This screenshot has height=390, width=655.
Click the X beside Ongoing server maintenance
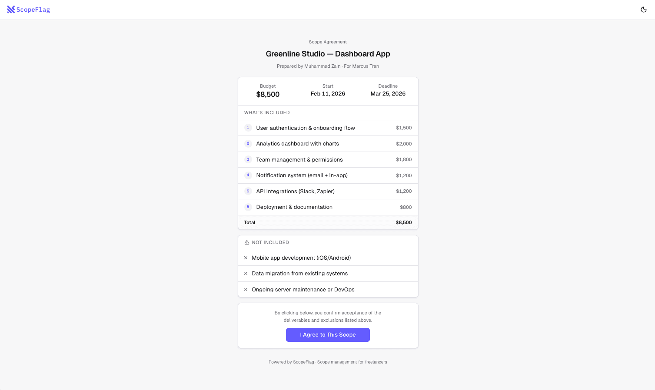click(246, 289)
